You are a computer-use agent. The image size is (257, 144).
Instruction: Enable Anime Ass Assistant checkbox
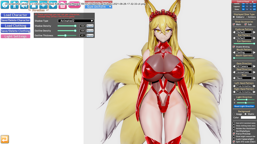(x=234, y=128)
